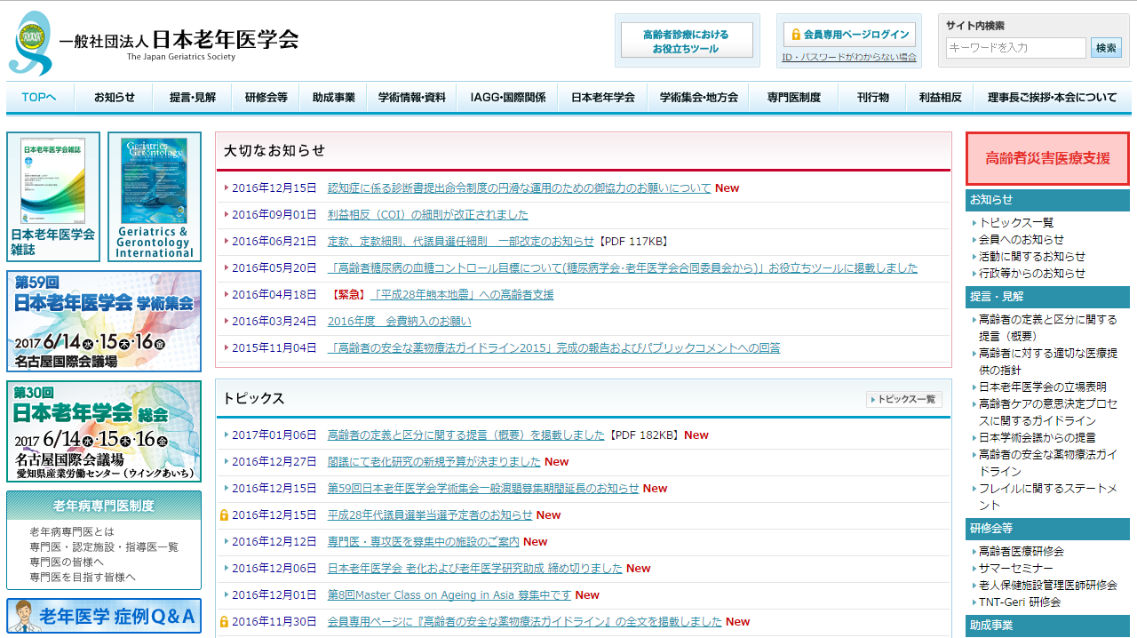
Task: Click ID・パスワードがわからない場合 link
Action: (849, 57)
